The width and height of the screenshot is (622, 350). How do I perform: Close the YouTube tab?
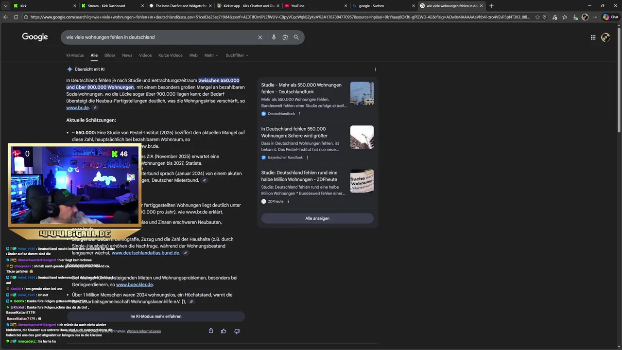pyautogui.click(x=346, y=6)
